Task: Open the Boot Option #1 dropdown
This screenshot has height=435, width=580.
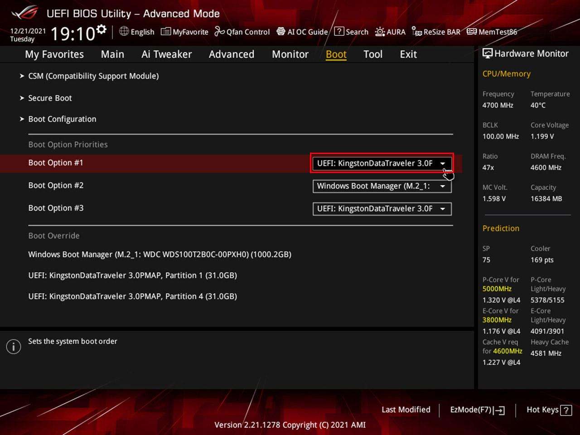Action: tap(382, 163)
